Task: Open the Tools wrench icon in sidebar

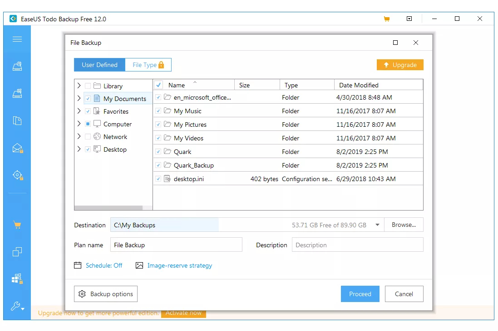Action: [17, 306]
